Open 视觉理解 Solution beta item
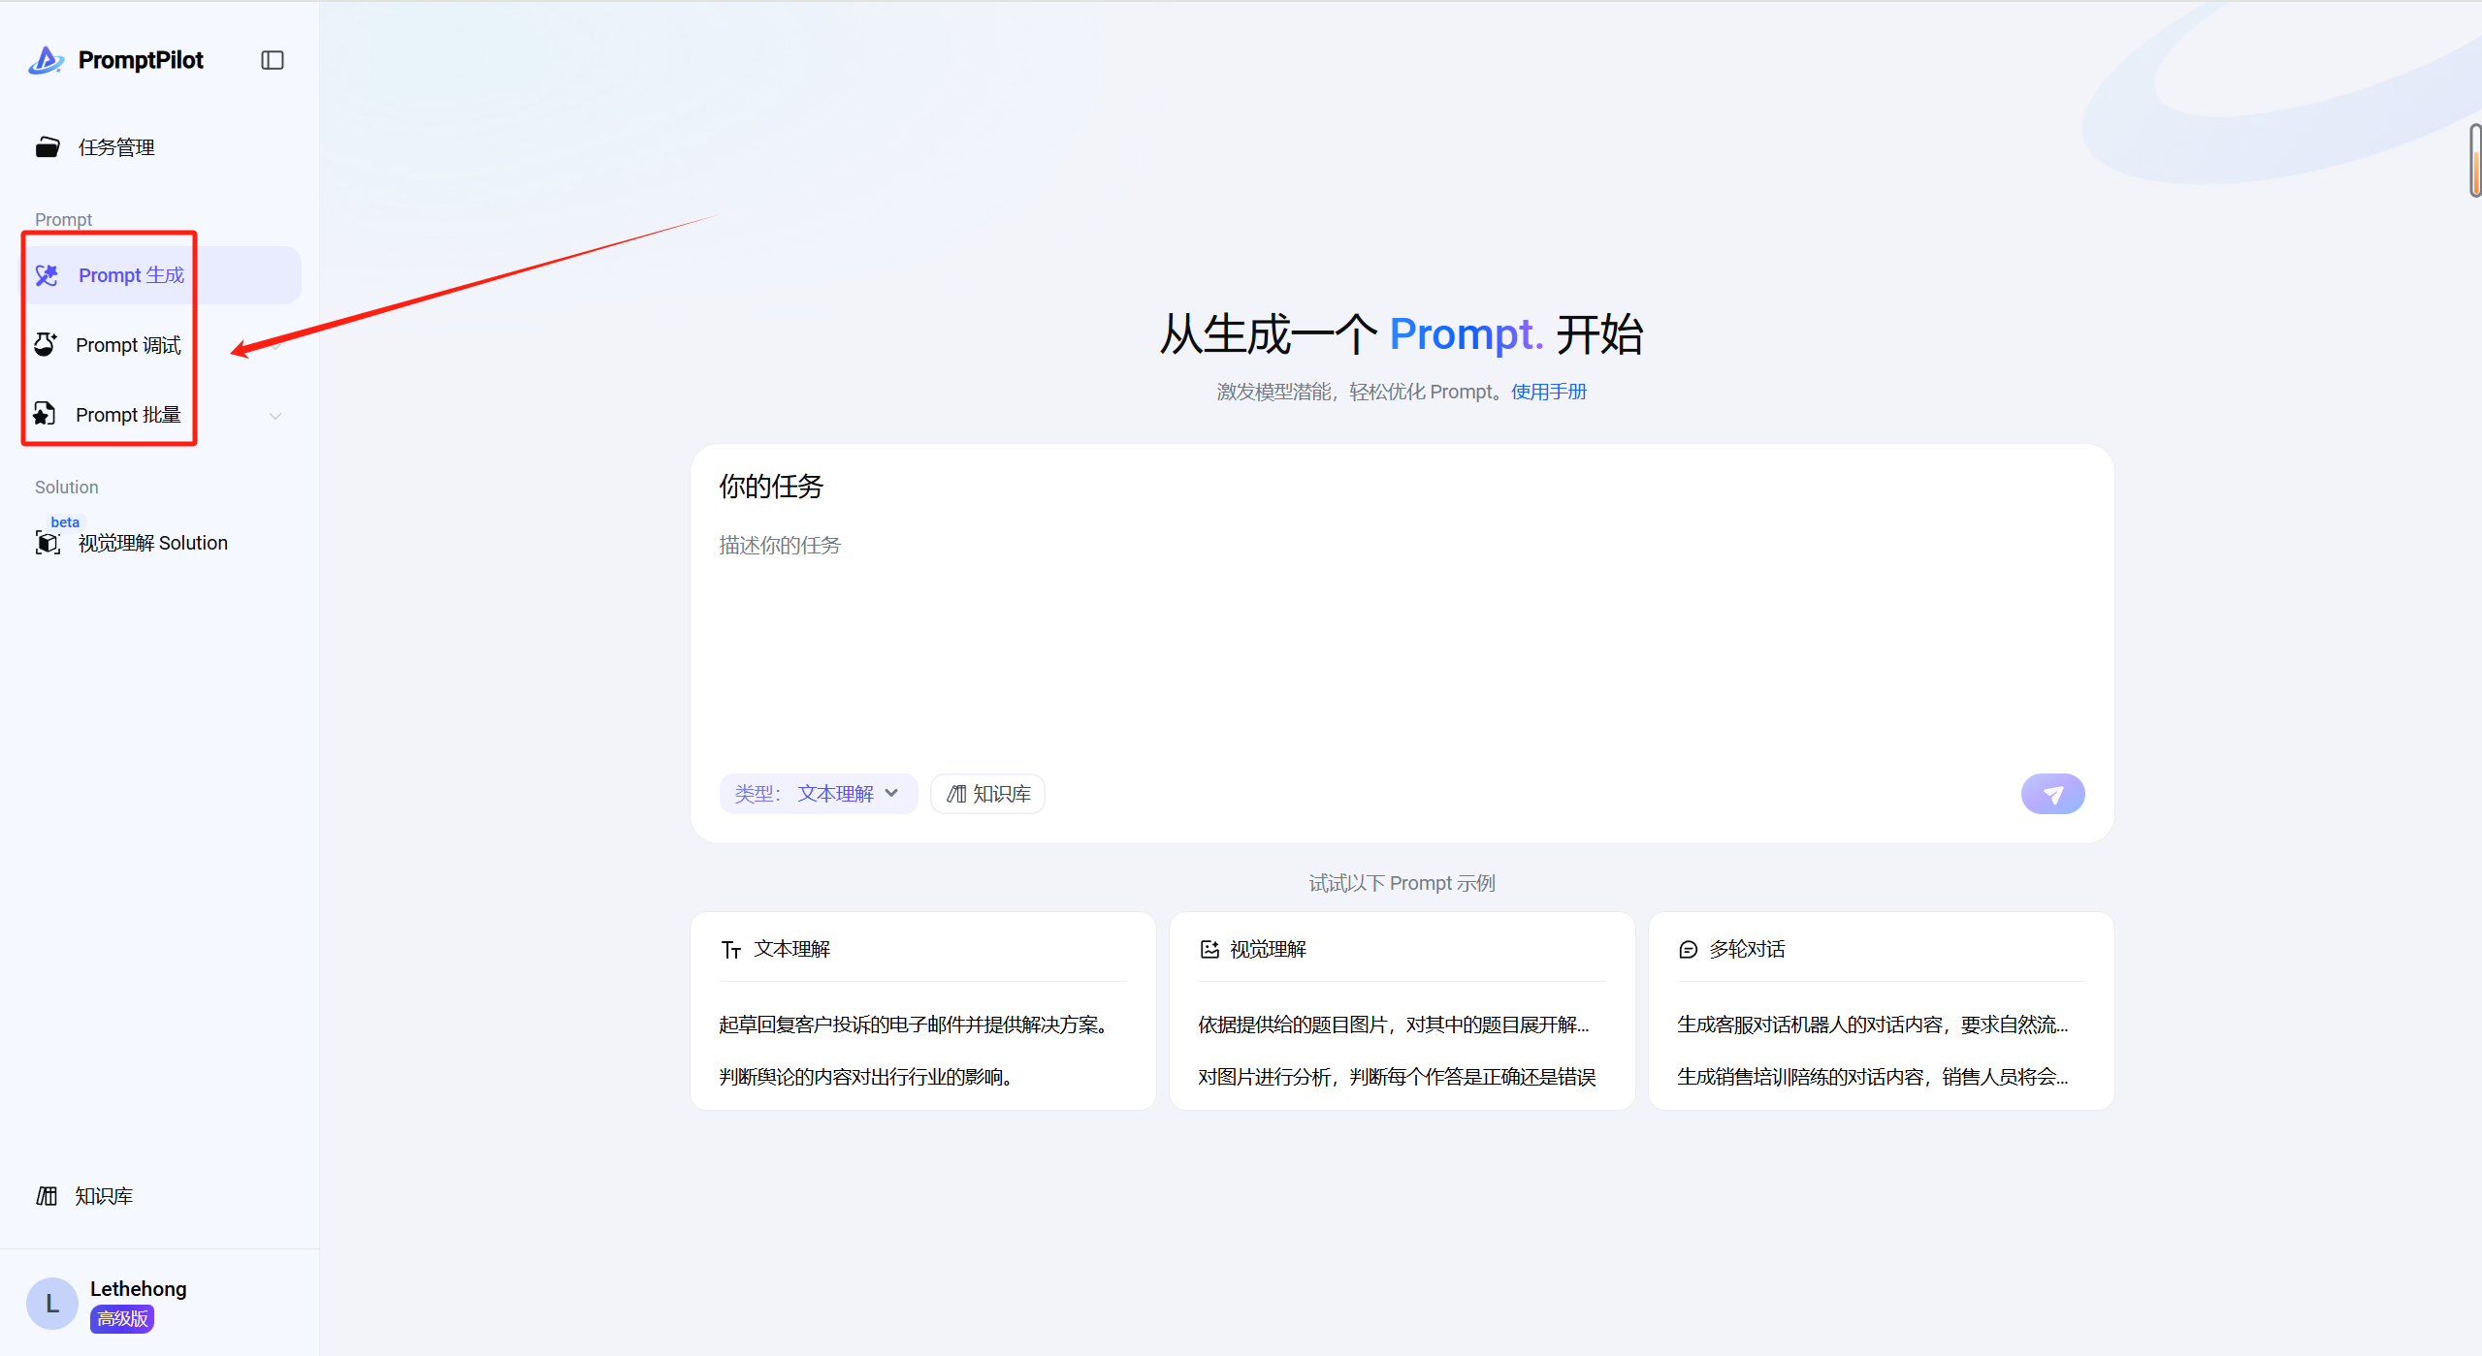Viewport: 2482px width, 1356px height. point(152,543)
